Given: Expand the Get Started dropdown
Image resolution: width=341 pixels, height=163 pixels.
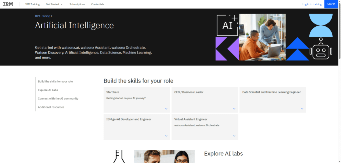Looking at the screenshot, I should 54,4.
